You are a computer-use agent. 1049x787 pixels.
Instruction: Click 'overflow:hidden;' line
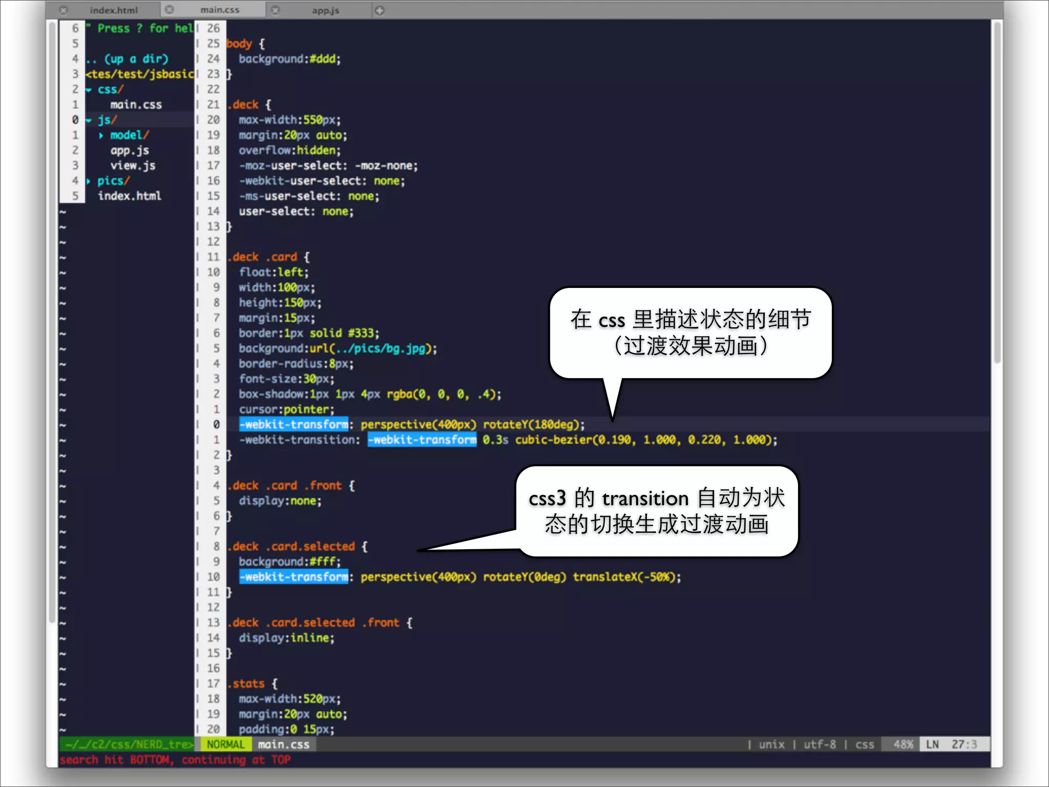[290, 151]
